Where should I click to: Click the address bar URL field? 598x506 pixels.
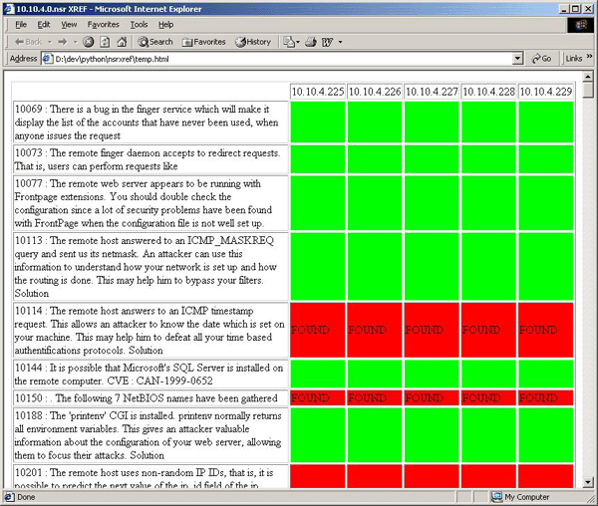tap(279, 59)
